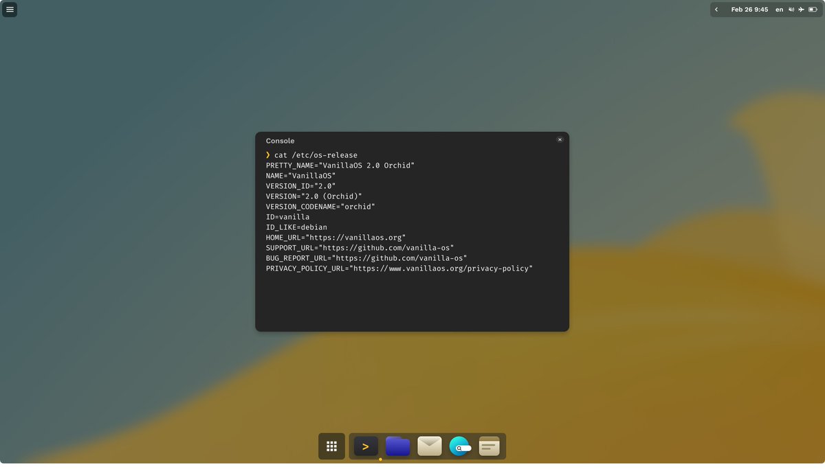Click the VERSION_CODENAME="orchid" line

click(320, 207)
